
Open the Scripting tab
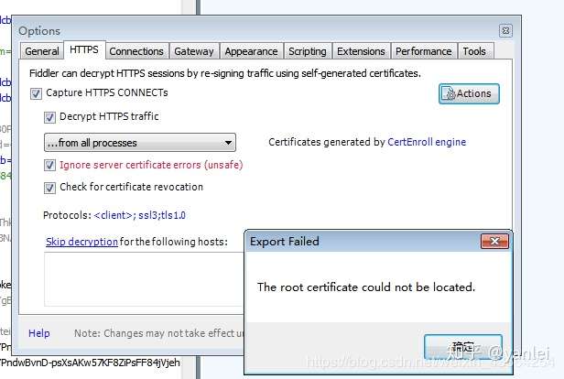click(307, 51)
